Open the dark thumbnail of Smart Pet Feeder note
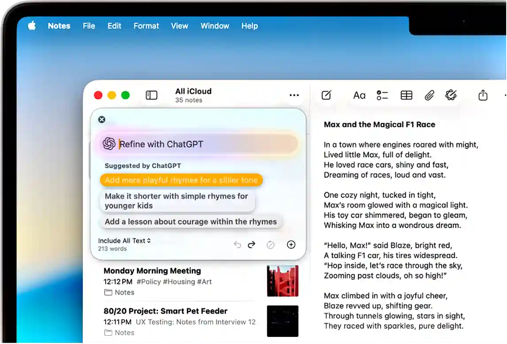The height and width of the screenshot is (344, 507). (x=283, y=321)
